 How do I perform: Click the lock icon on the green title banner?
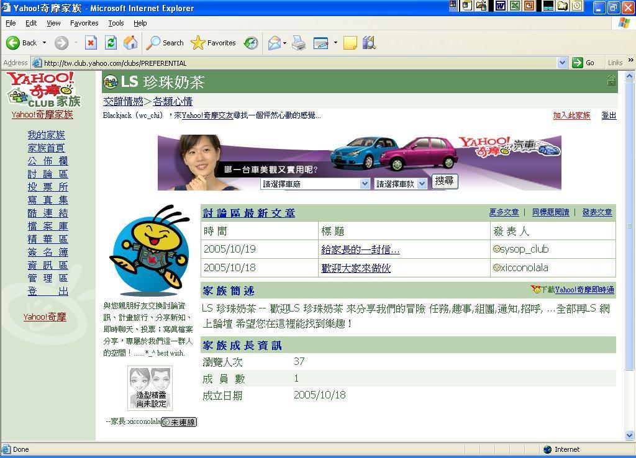[611, 81]
